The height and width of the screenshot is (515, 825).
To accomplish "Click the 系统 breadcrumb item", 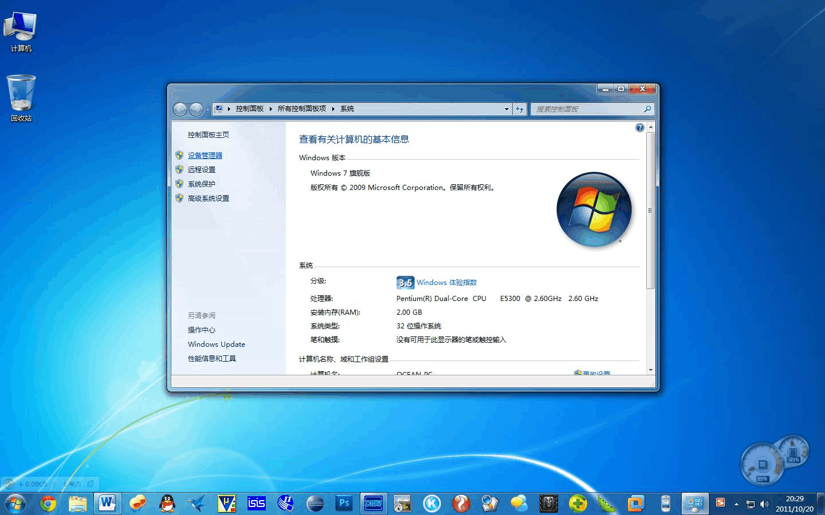I will tap(347, 109).
